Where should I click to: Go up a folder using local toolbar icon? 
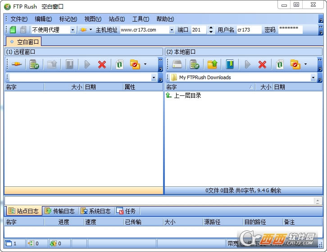[212, 65]
